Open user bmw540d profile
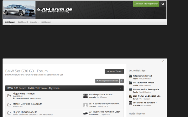This screenshot has width=188, height=117. [x=92, y=106]
